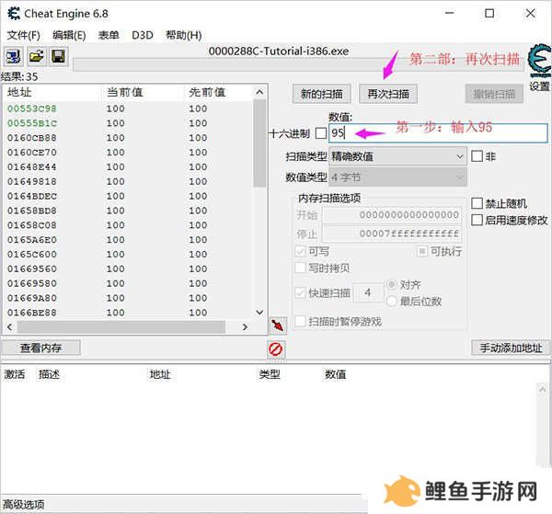This screenshot has height=514, width=552.
Task: Toggle the 十六进制 hex checkbox
Action: pos(320,133)
